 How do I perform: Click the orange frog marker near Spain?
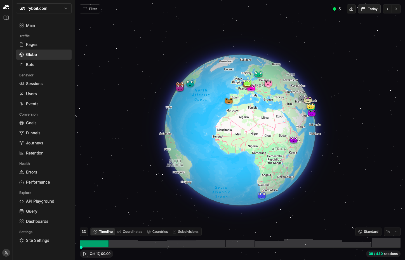[229, 100]
